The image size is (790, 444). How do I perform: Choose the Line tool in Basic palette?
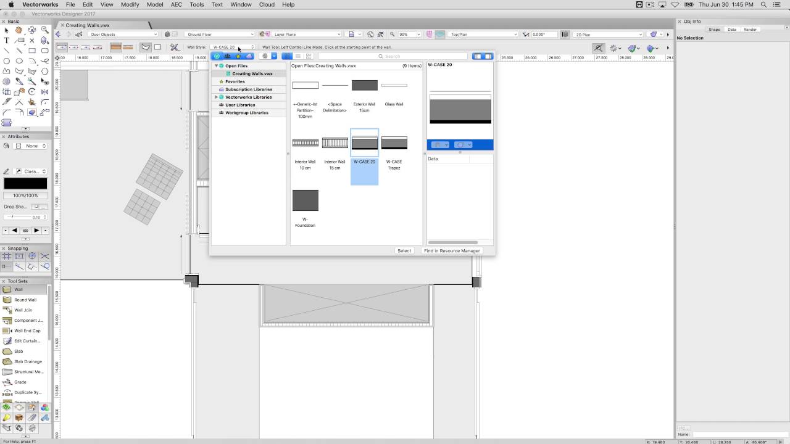(6, 51)
